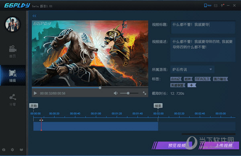Open the book icon at sidebar bottom
Viewport: 241px width, 156px height.
[x=21, y=150]
